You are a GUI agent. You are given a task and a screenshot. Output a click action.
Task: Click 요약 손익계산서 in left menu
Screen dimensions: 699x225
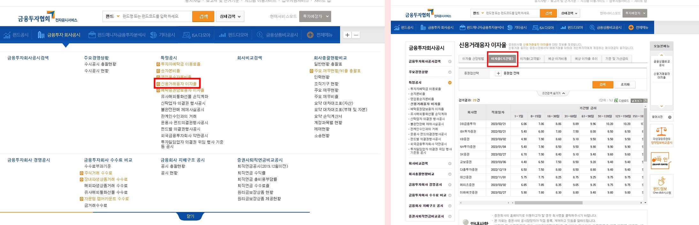point(328,116)
